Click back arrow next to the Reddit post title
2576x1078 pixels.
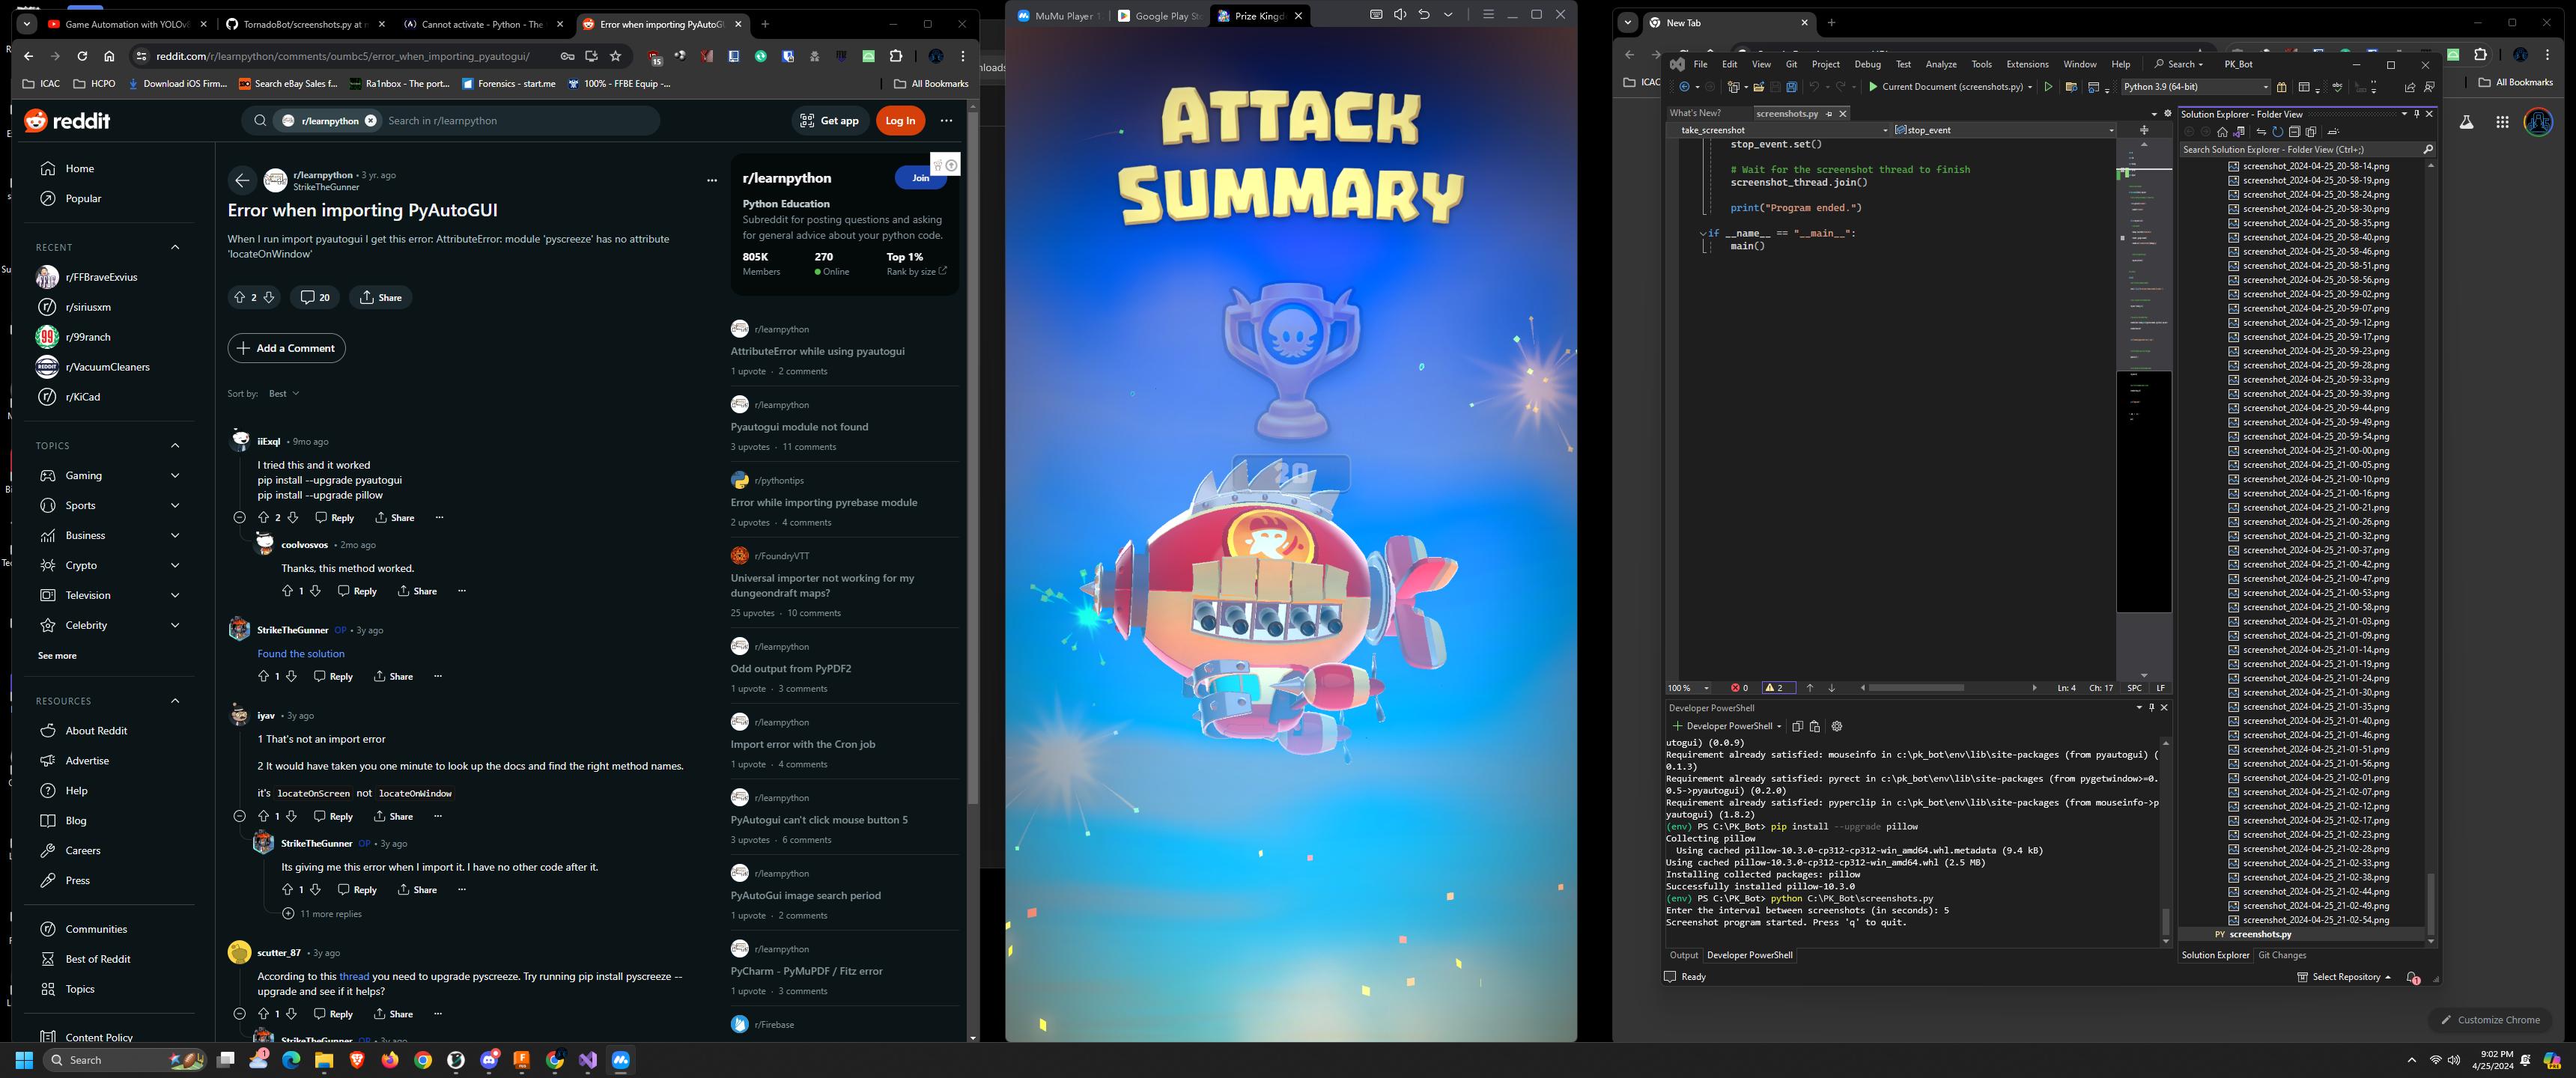[241, 180]
